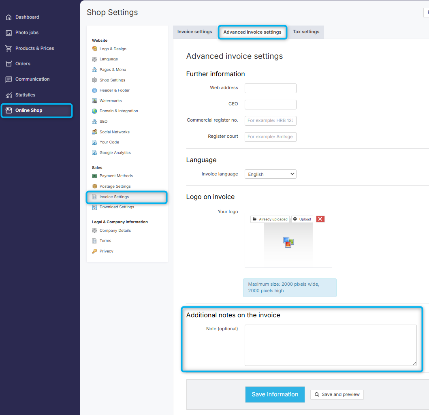This screenshot has width=429, height=415.
Task: Click the Already uploaded button
Action: 270,219
